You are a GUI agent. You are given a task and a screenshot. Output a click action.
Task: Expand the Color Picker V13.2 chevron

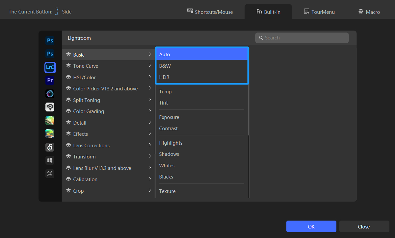click(x=150, y=88)
